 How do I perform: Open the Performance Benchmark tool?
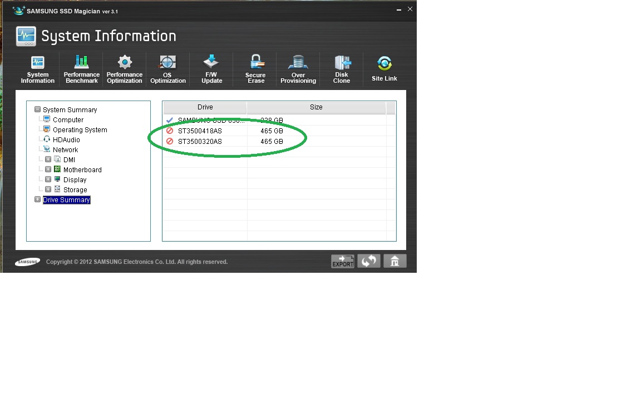(81, 69)
